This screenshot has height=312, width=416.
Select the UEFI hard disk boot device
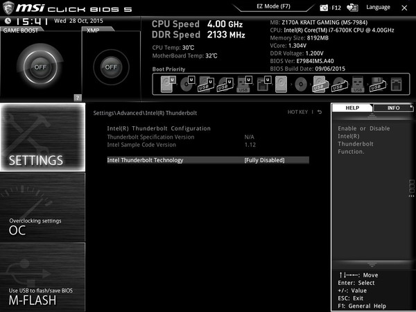tap(168, 84)
